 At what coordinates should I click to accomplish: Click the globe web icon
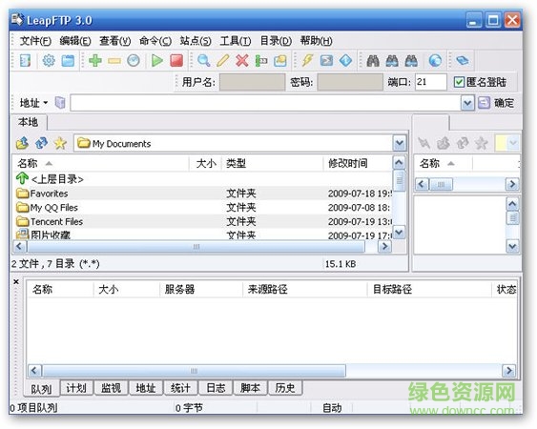435,61
